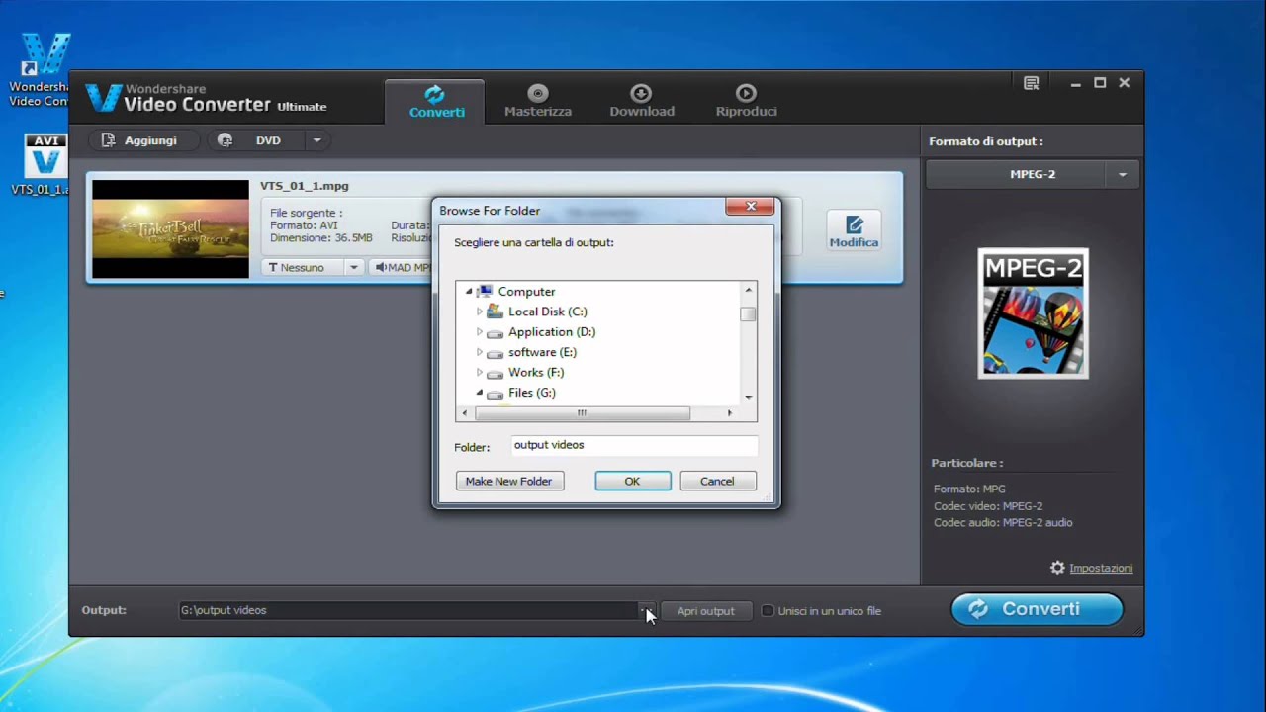Enable Unisci in un unico file checkbox

(767, 611)
